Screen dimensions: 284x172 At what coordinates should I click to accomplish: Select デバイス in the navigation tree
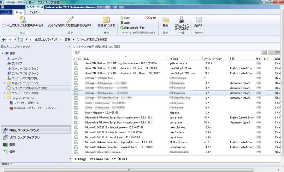pos(17,64)
